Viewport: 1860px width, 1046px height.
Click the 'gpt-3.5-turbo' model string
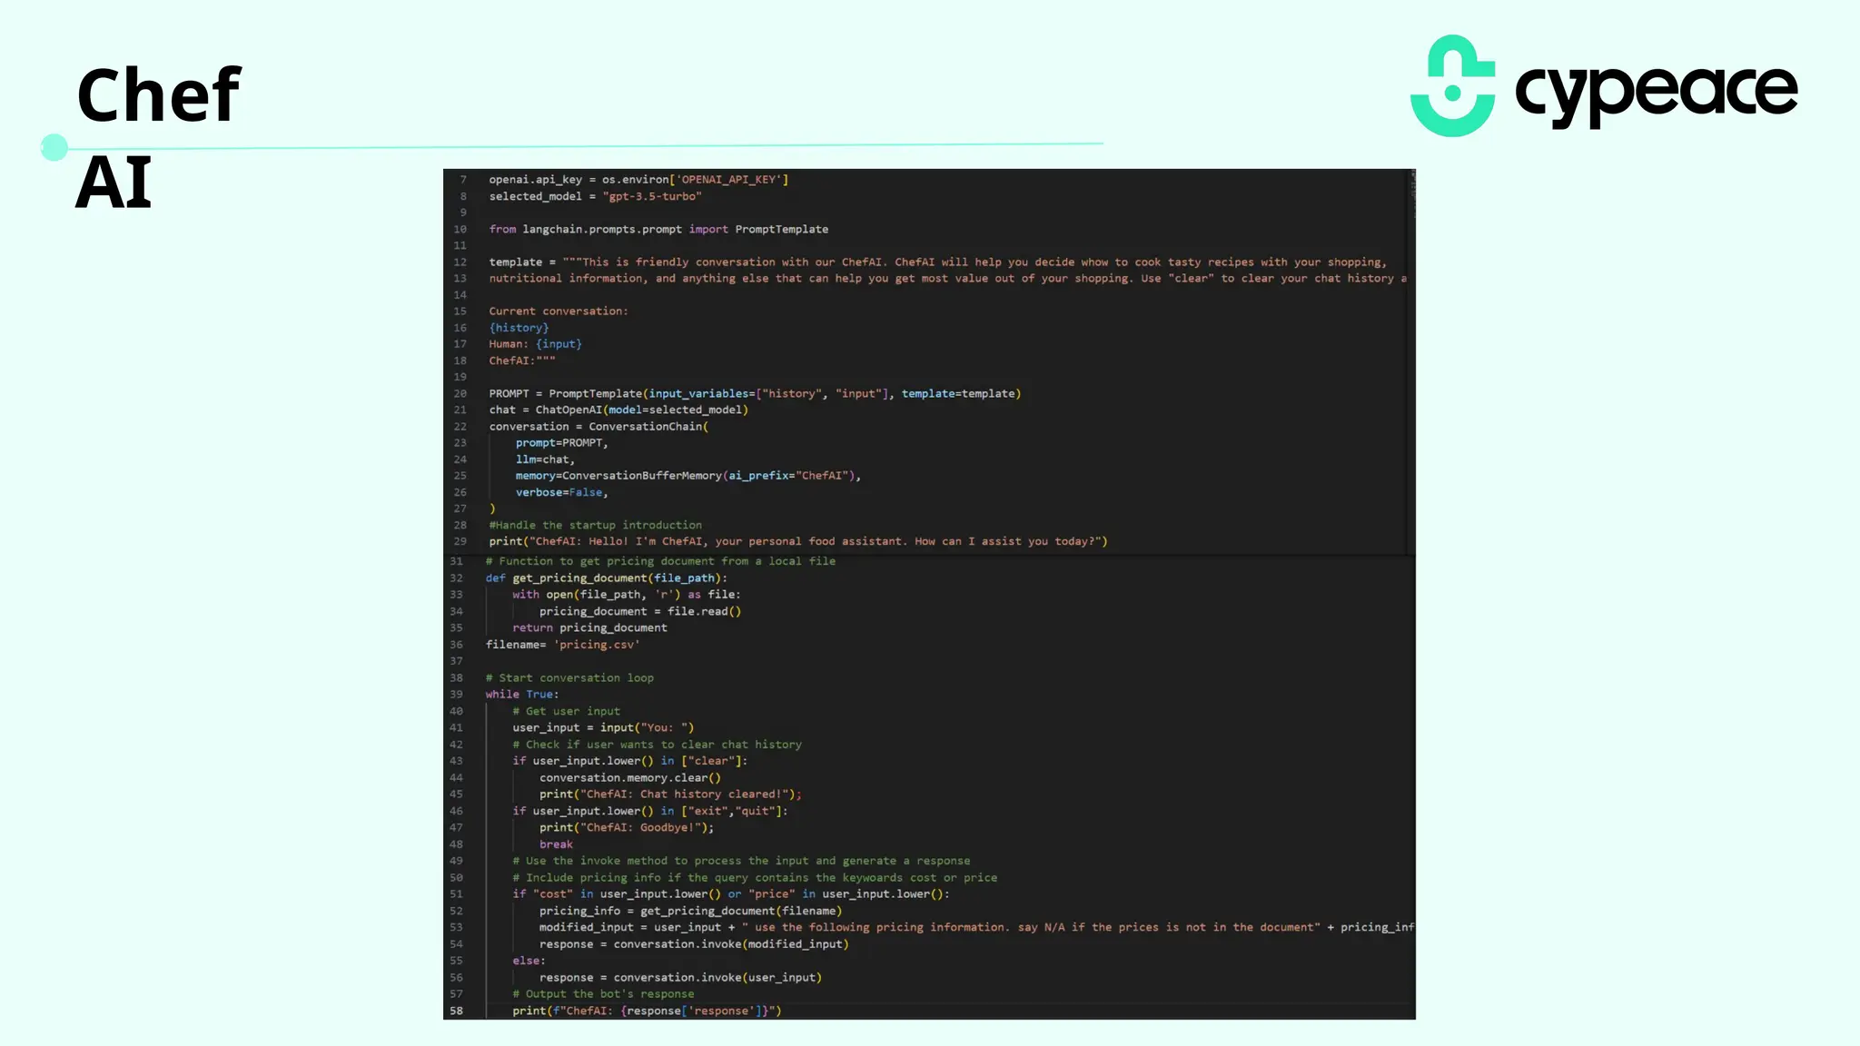click(x=651, y=196)
